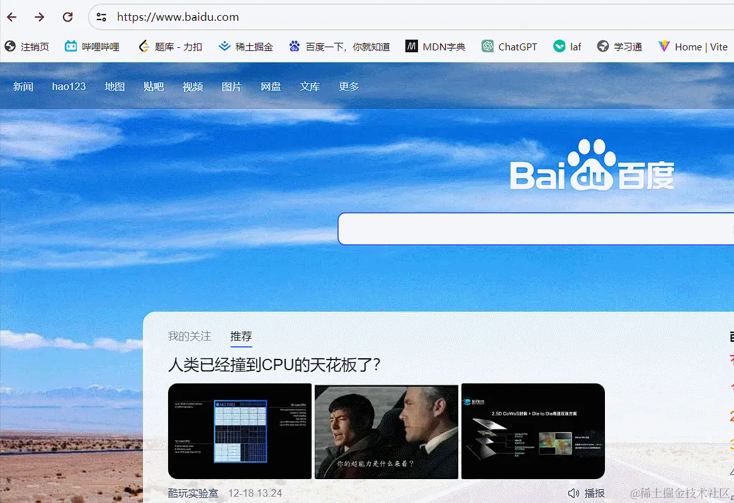
Task: Open the movie scene thumbnail with two men
Action: coord(386,431)
